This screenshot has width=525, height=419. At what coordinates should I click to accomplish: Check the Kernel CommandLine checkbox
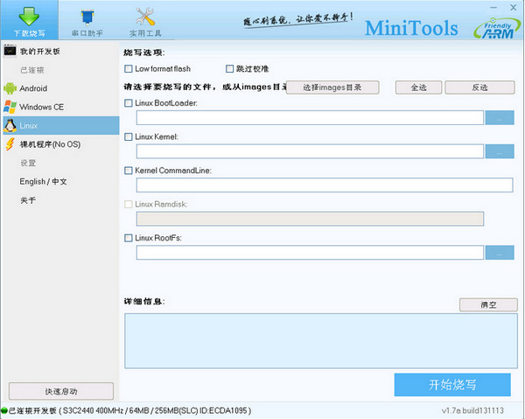tap(129, 171)
